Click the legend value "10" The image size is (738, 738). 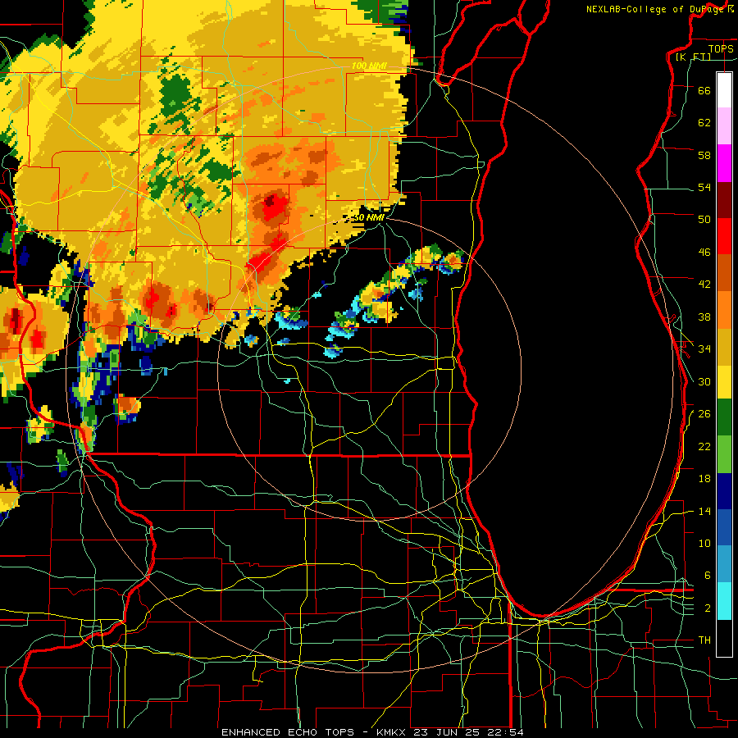704,544
